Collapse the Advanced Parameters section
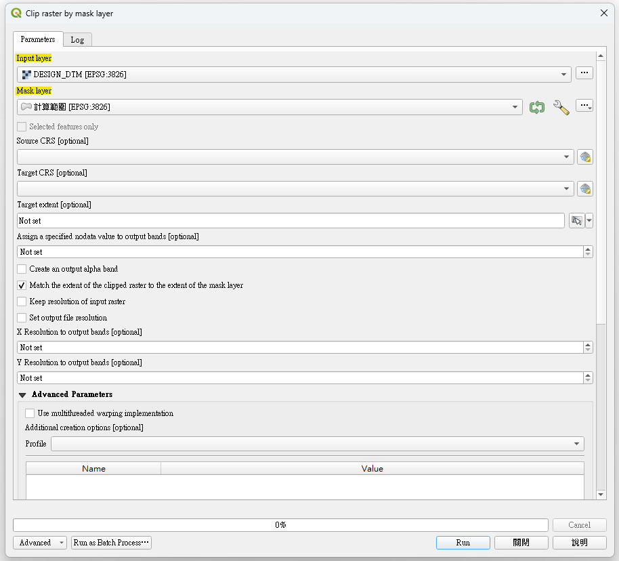The height and width of the screenshot is (561, 619). pyautogui.click(x=22, y=394)
